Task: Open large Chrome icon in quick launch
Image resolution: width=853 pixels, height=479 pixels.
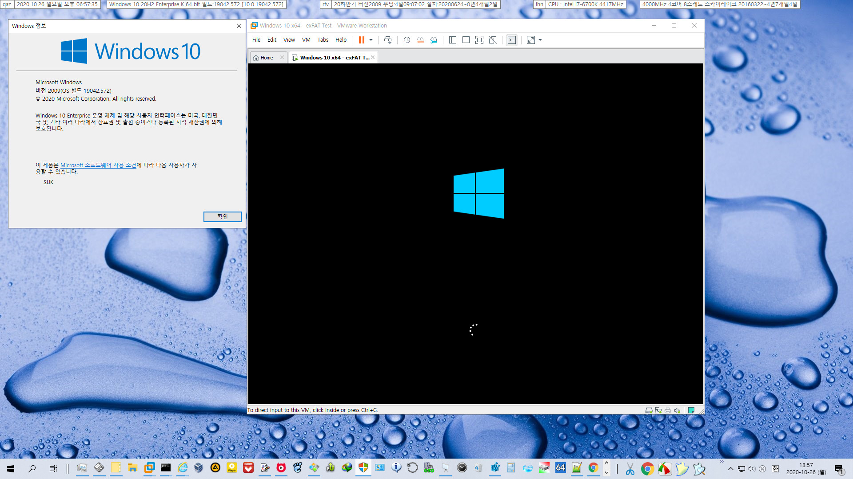Action: [x=647, y=469]
